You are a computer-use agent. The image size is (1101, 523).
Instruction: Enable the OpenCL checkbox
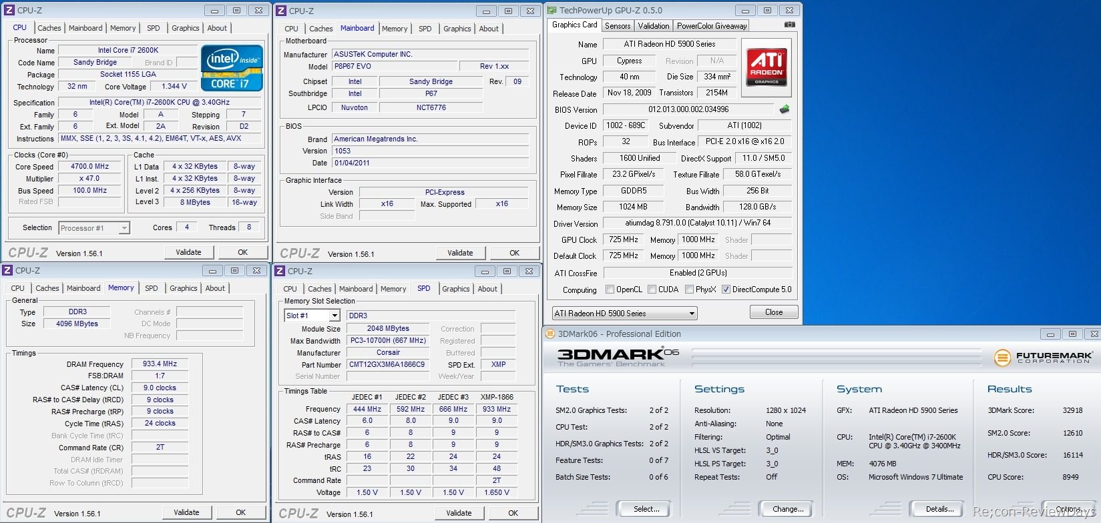pos(610,290)
